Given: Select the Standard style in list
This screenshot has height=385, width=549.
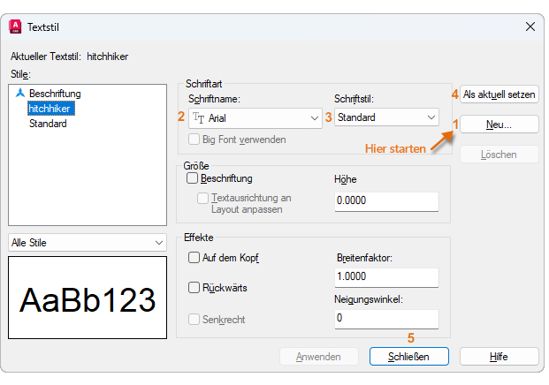Looking at the screenshot, I should (48, 124).
